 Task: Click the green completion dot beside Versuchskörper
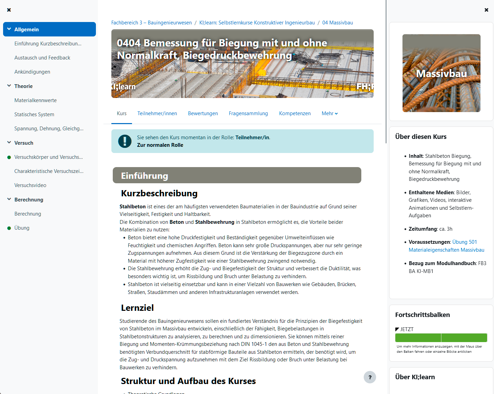9,157
